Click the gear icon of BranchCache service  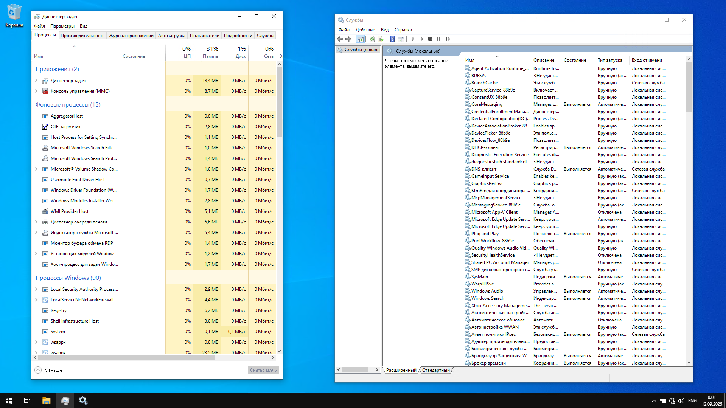tap(468, 83)
